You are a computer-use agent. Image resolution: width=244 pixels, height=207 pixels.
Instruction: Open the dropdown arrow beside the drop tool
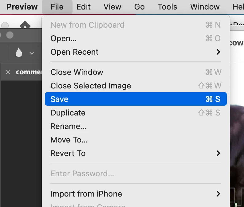click(x=32, y=53)
